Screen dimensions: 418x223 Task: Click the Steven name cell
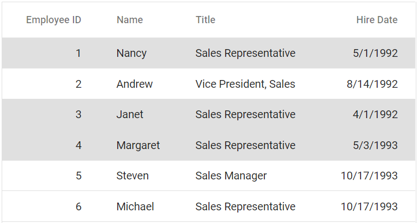pyautogui.click(x=132, y=176)
